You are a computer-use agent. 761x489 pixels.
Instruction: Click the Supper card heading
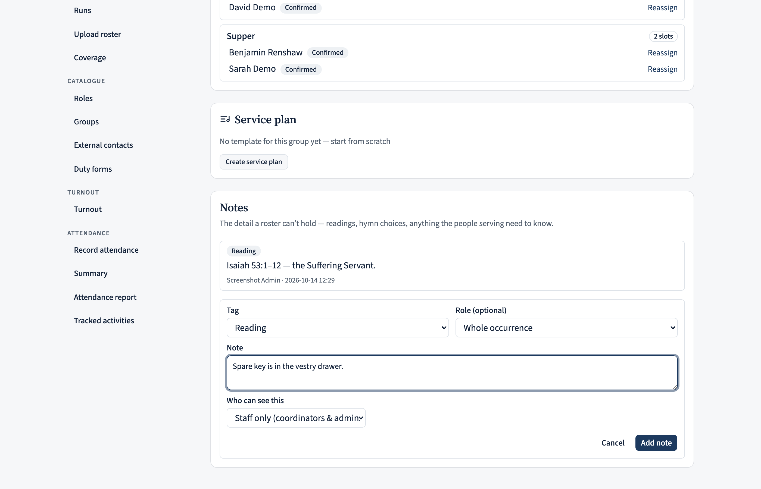[241, 36]
